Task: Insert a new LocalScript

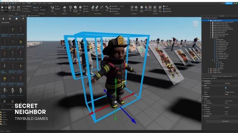Action: [x=167, y=9]
